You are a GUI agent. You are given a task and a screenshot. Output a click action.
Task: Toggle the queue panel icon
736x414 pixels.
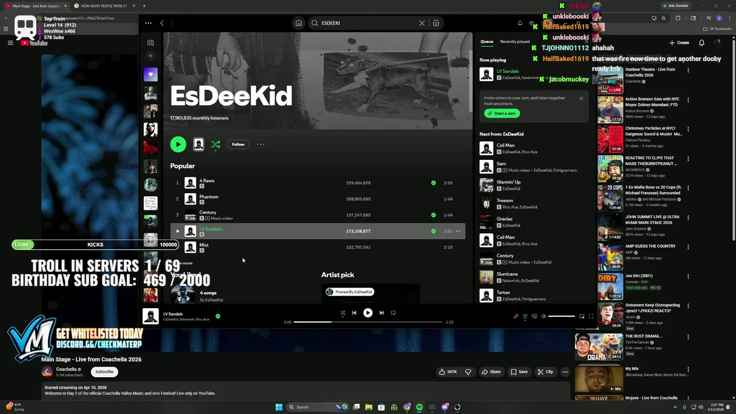click(x=525, y=316)
